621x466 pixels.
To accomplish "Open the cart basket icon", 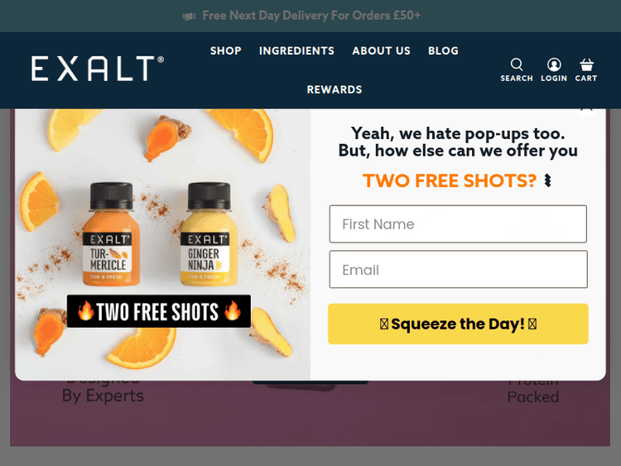I will 586,64.
